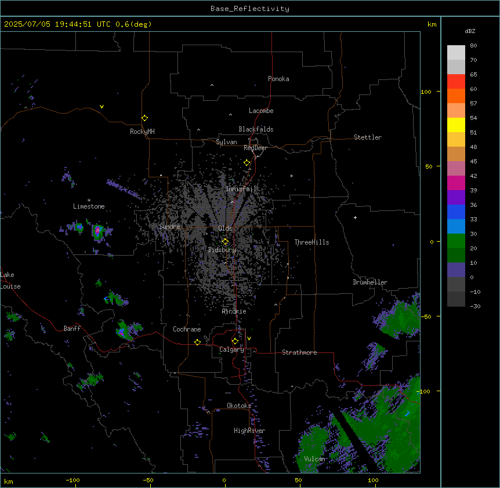The width and height of the screenshot is (500, 488).
Task: Click the Ponoka city label
Action: [x=278, y=79]
